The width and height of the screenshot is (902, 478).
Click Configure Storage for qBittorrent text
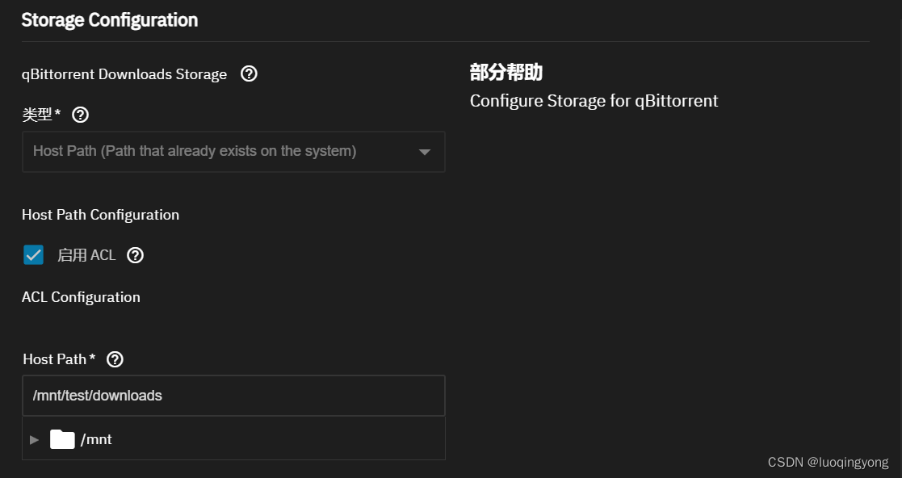(594, 101)
